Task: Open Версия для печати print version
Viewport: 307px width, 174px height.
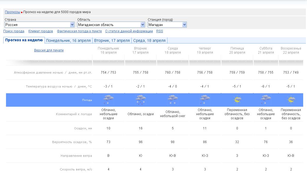Action: [49, 50]
